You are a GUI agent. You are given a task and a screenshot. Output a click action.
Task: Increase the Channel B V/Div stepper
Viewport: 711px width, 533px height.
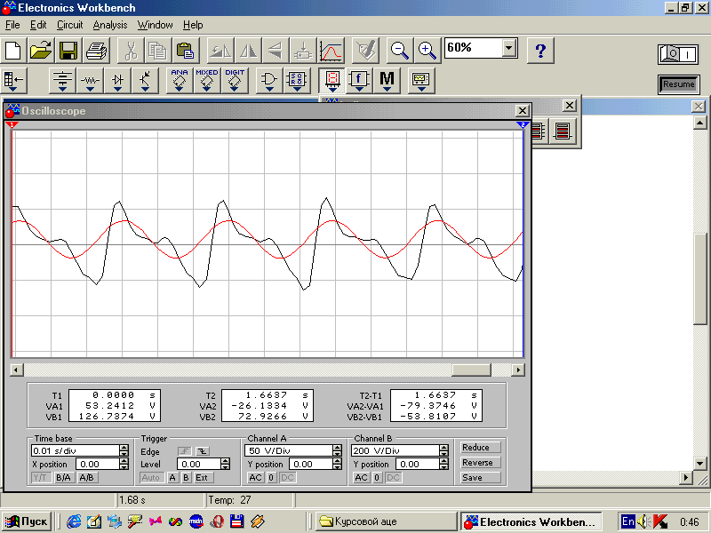pos(443,448)
